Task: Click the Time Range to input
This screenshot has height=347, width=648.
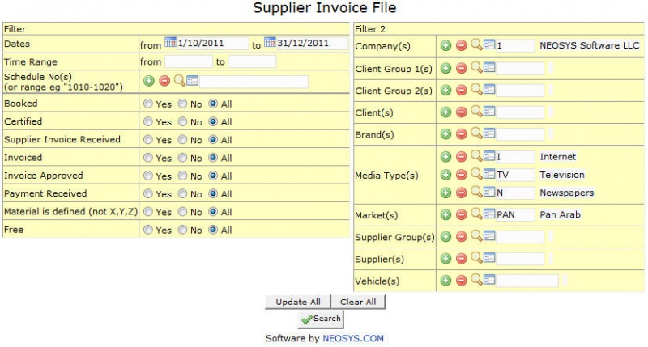Action: point(252,62)
